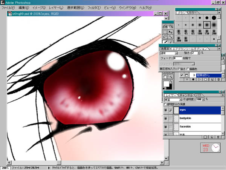The width and height of the screenshot is (226, 170).
Task: Click the black background color swatch
Action: [170, 87]
